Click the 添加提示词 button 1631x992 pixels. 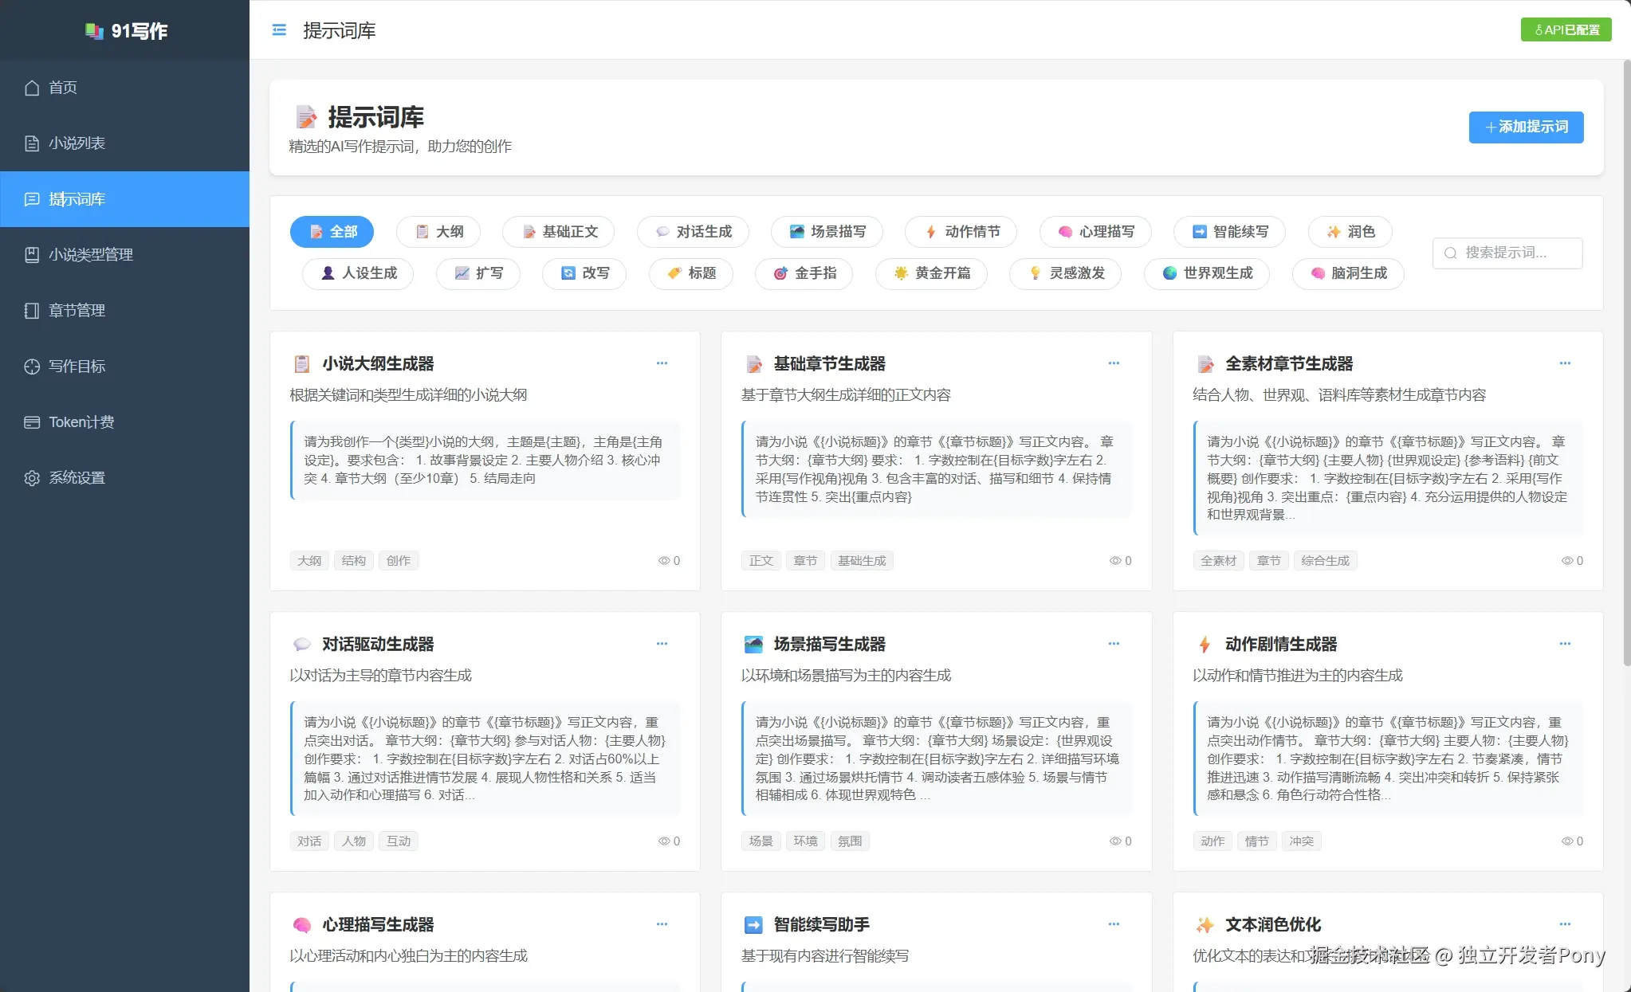(x=1525, y=127)
